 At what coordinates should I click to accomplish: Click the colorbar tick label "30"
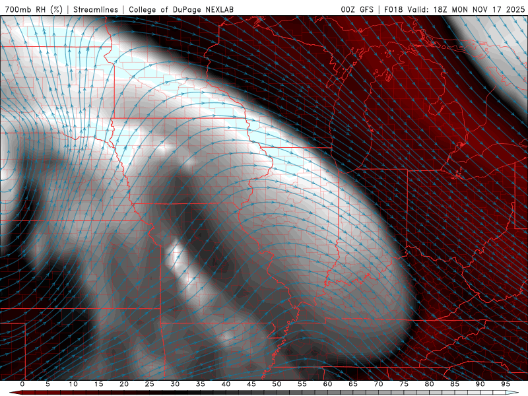point(175,384)
